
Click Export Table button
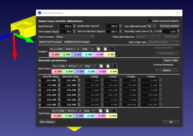pos(171,60)
